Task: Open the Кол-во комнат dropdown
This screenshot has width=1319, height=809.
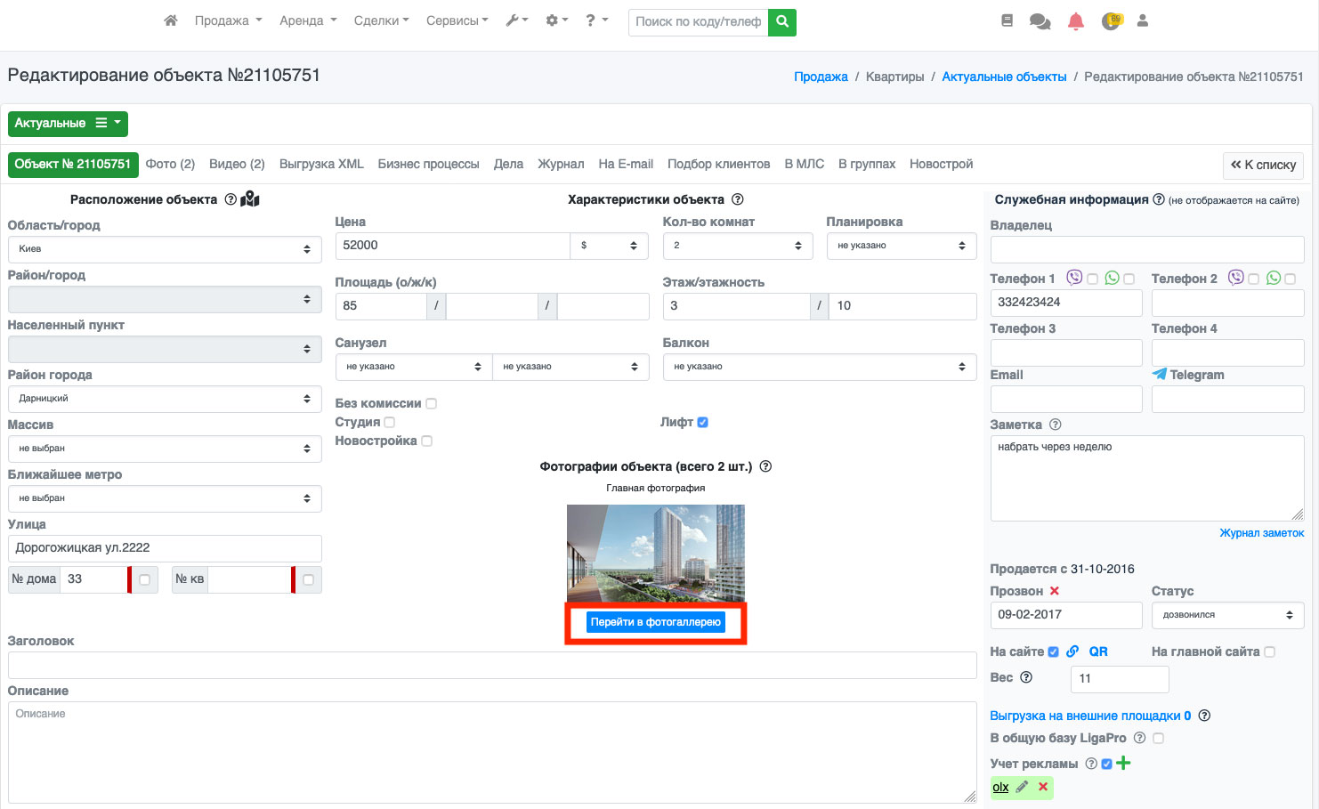Action: tap(737, 246)
